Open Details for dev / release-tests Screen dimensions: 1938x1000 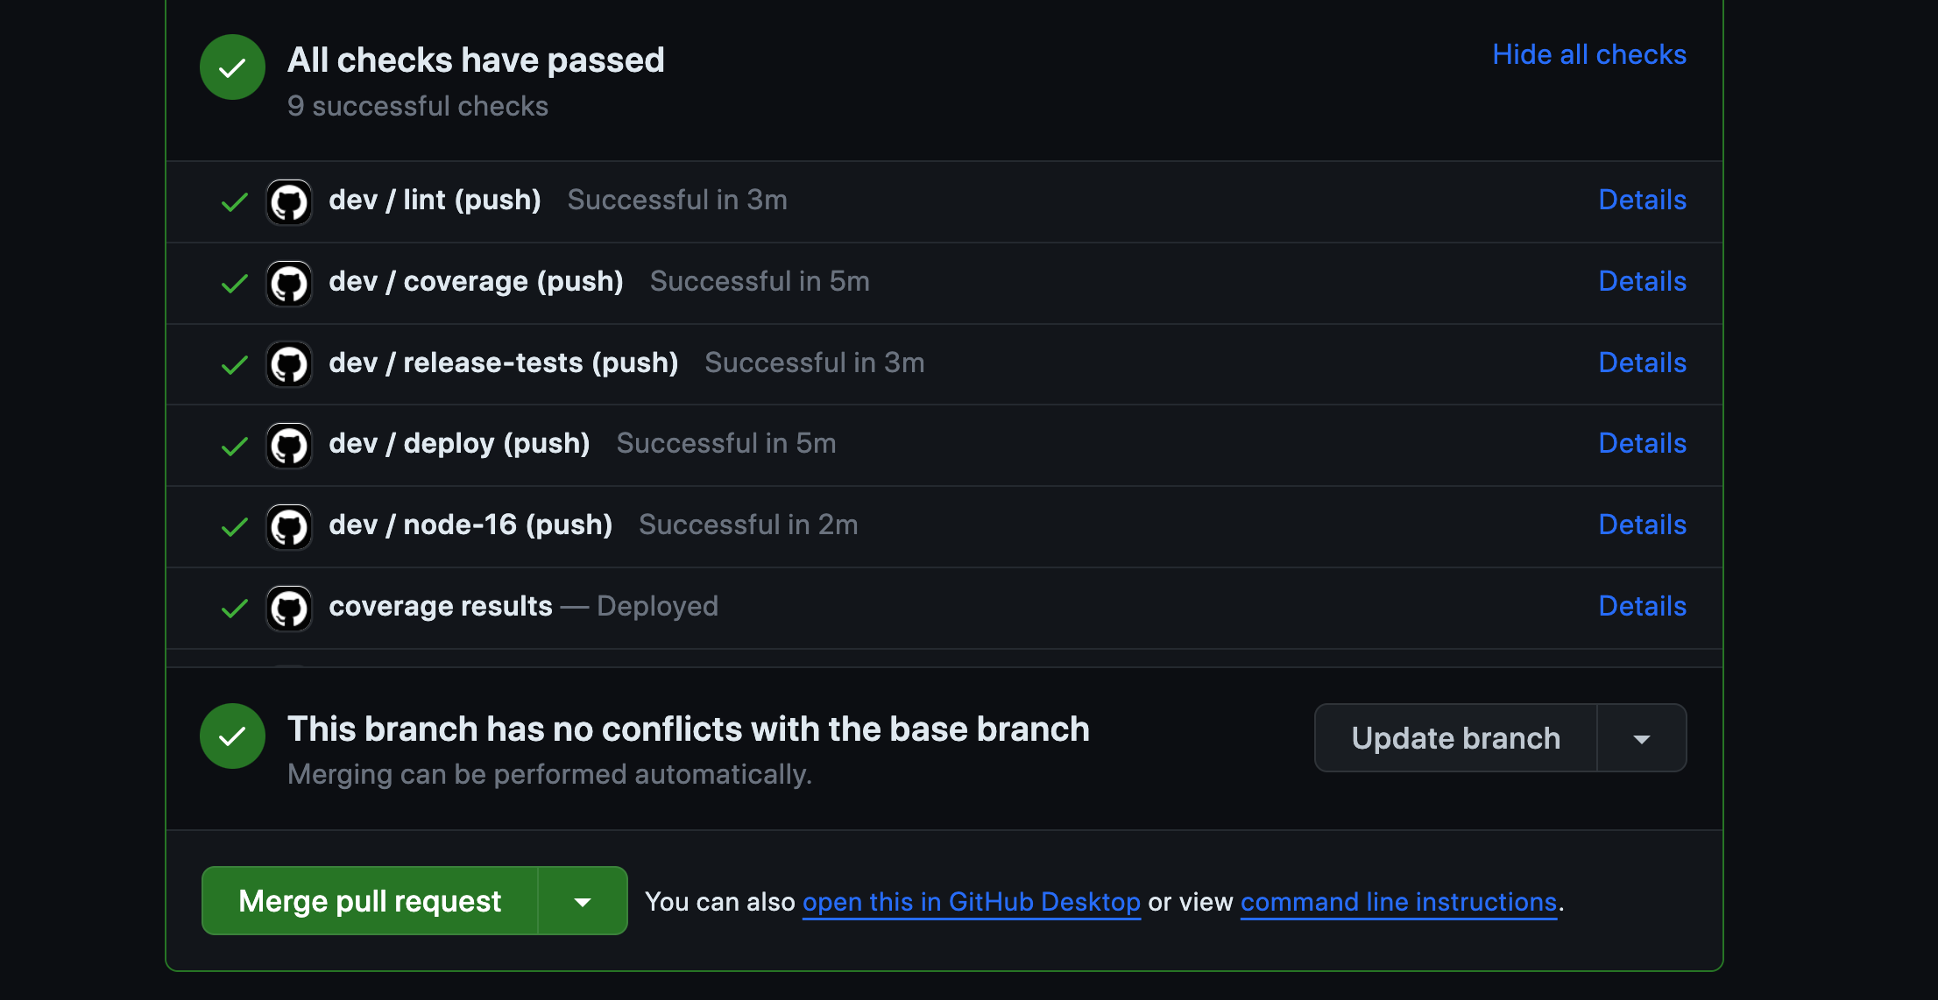pos(1642,363)
